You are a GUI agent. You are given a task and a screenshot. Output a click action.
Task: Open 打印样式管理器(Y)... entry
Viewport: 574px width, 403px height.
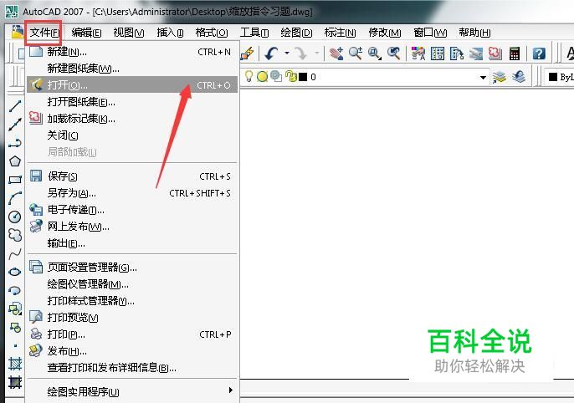132,301
